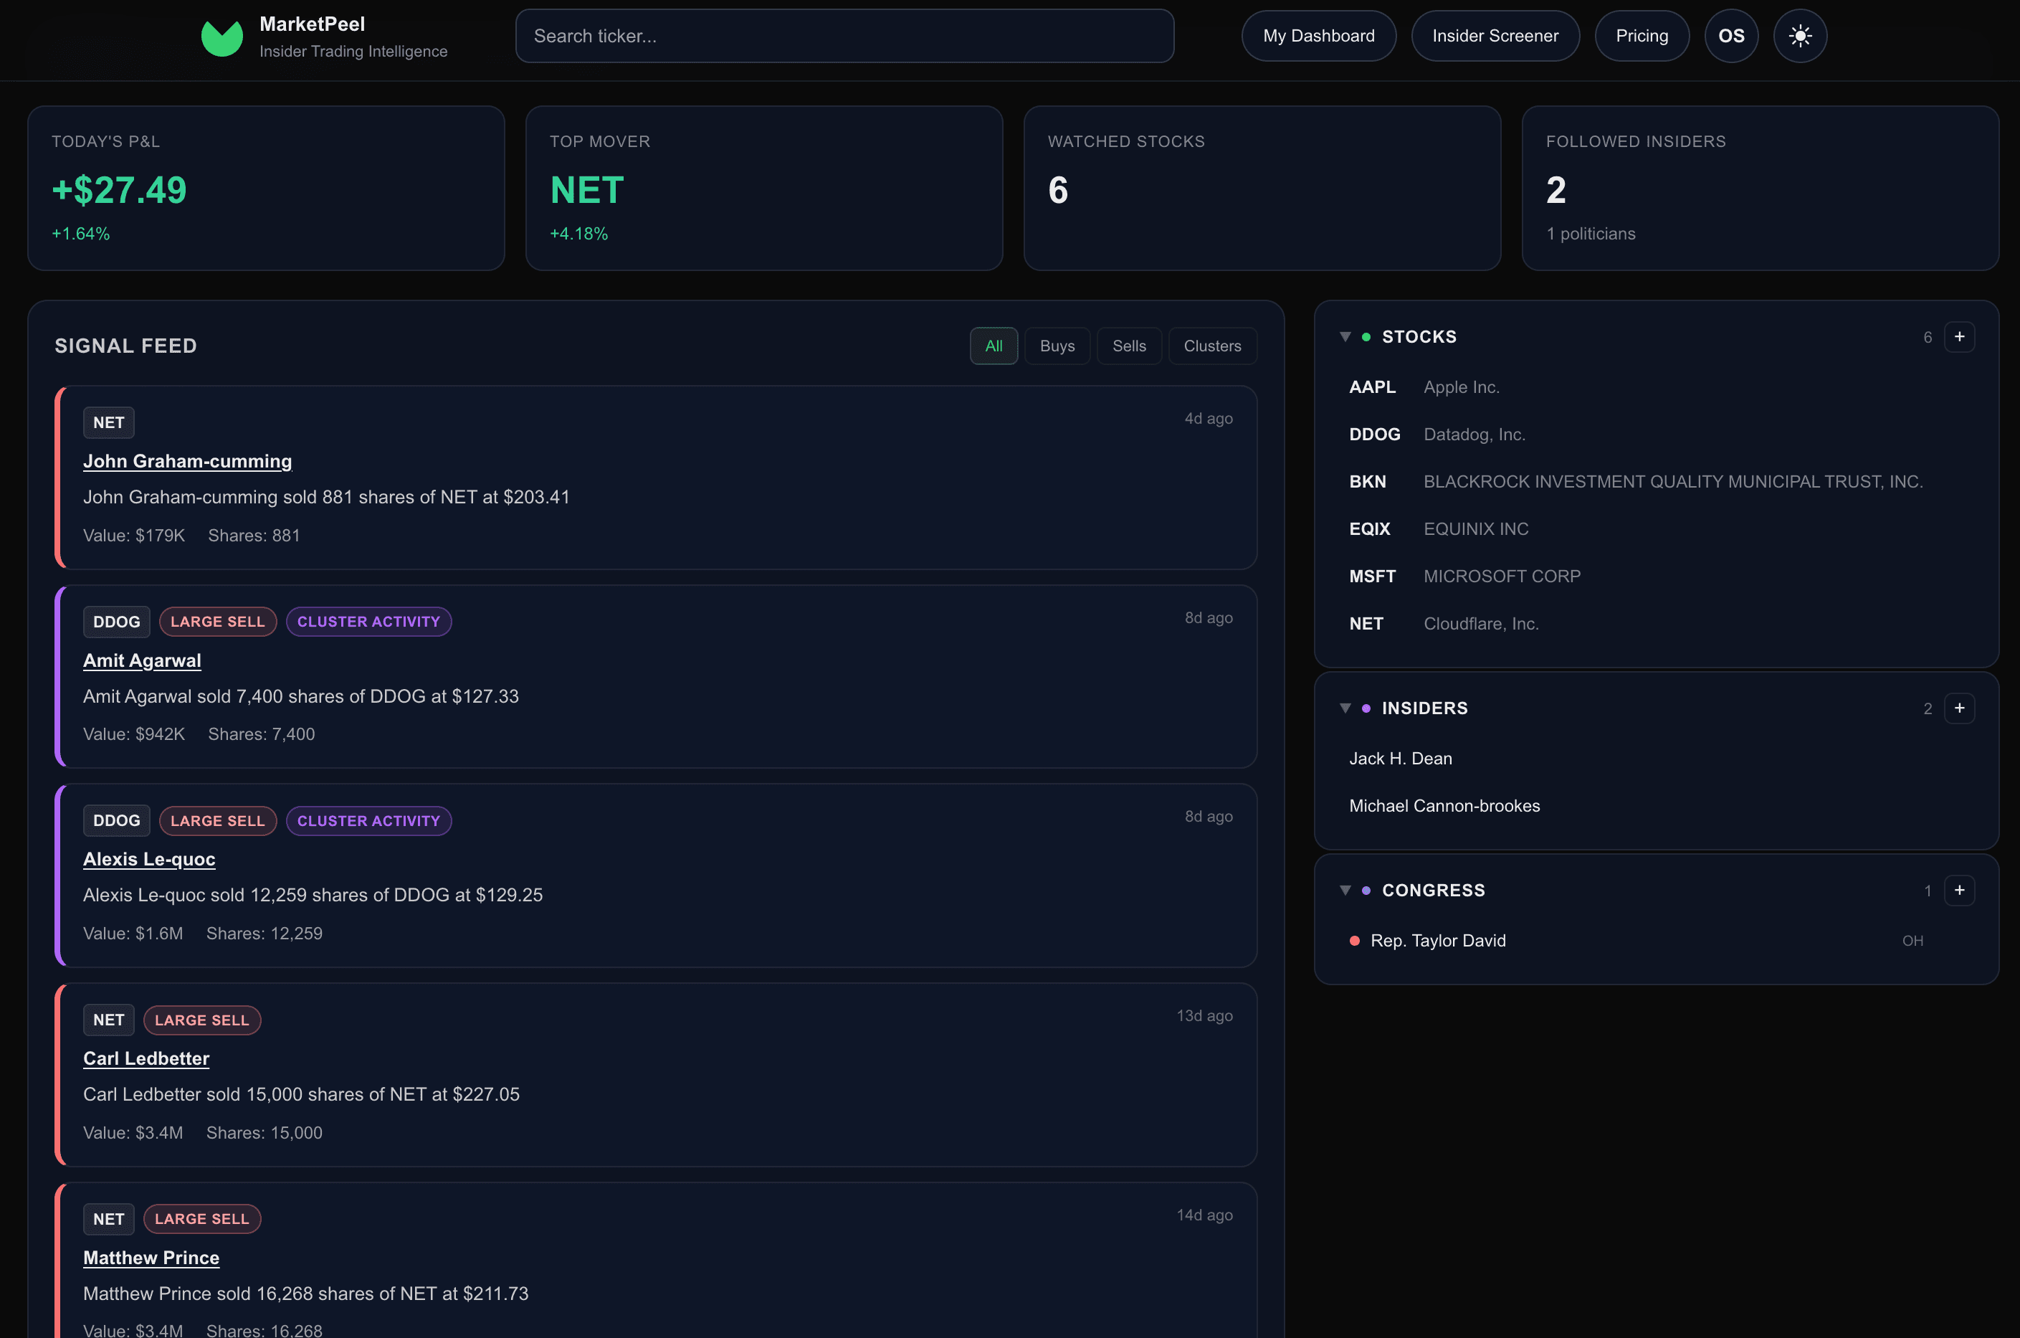
Task: Click NET ticker badge on Carl Ledbetter card
Action: (108, 1020)
